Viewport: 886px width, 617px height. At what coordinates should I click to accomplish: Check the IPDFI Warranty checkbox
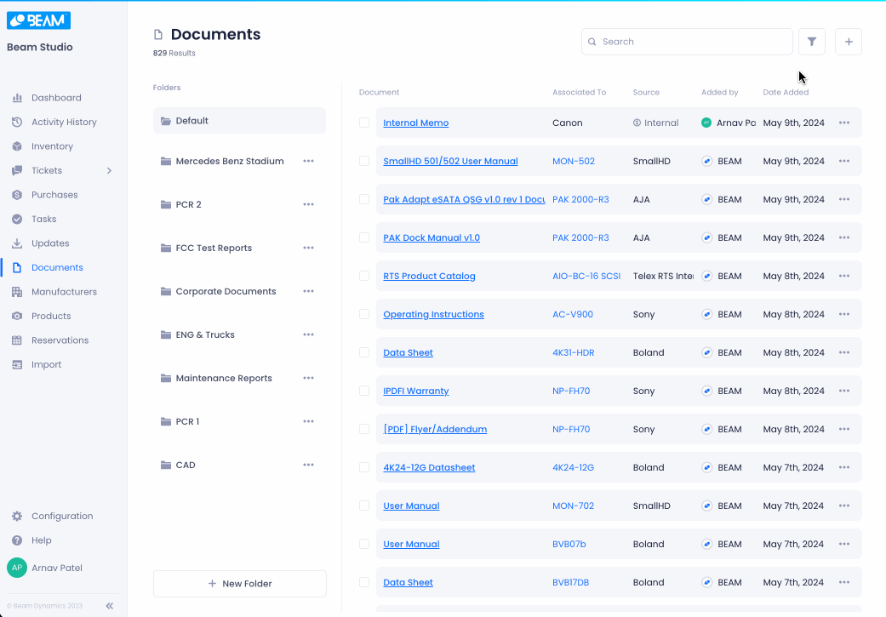tap(364, 391)
